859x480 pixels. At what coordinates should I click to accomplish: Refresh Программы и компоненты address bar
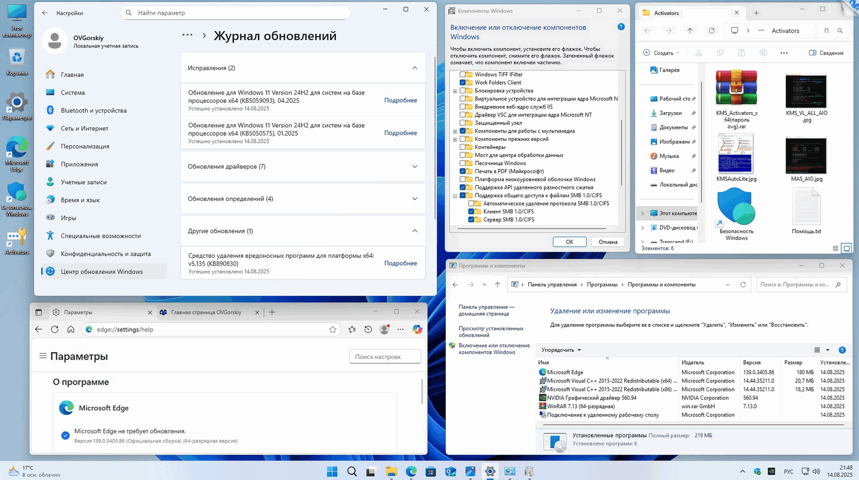click(743, 285)
